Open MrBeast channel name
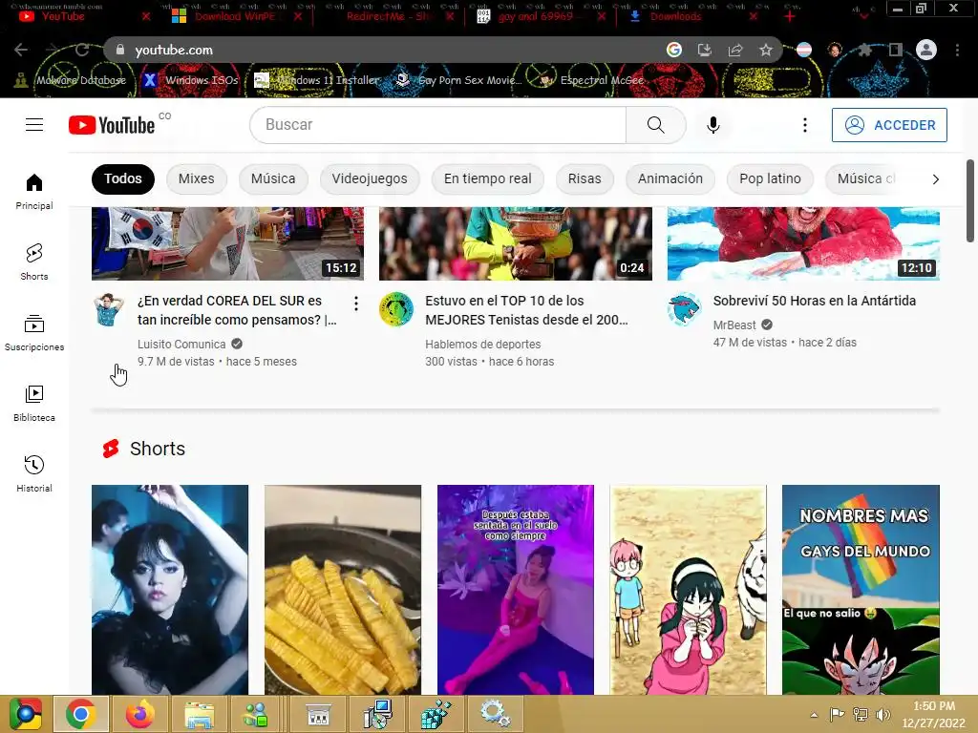Image resolution: width=978 pixels, height=733 pixels. (x=734, y=325)
